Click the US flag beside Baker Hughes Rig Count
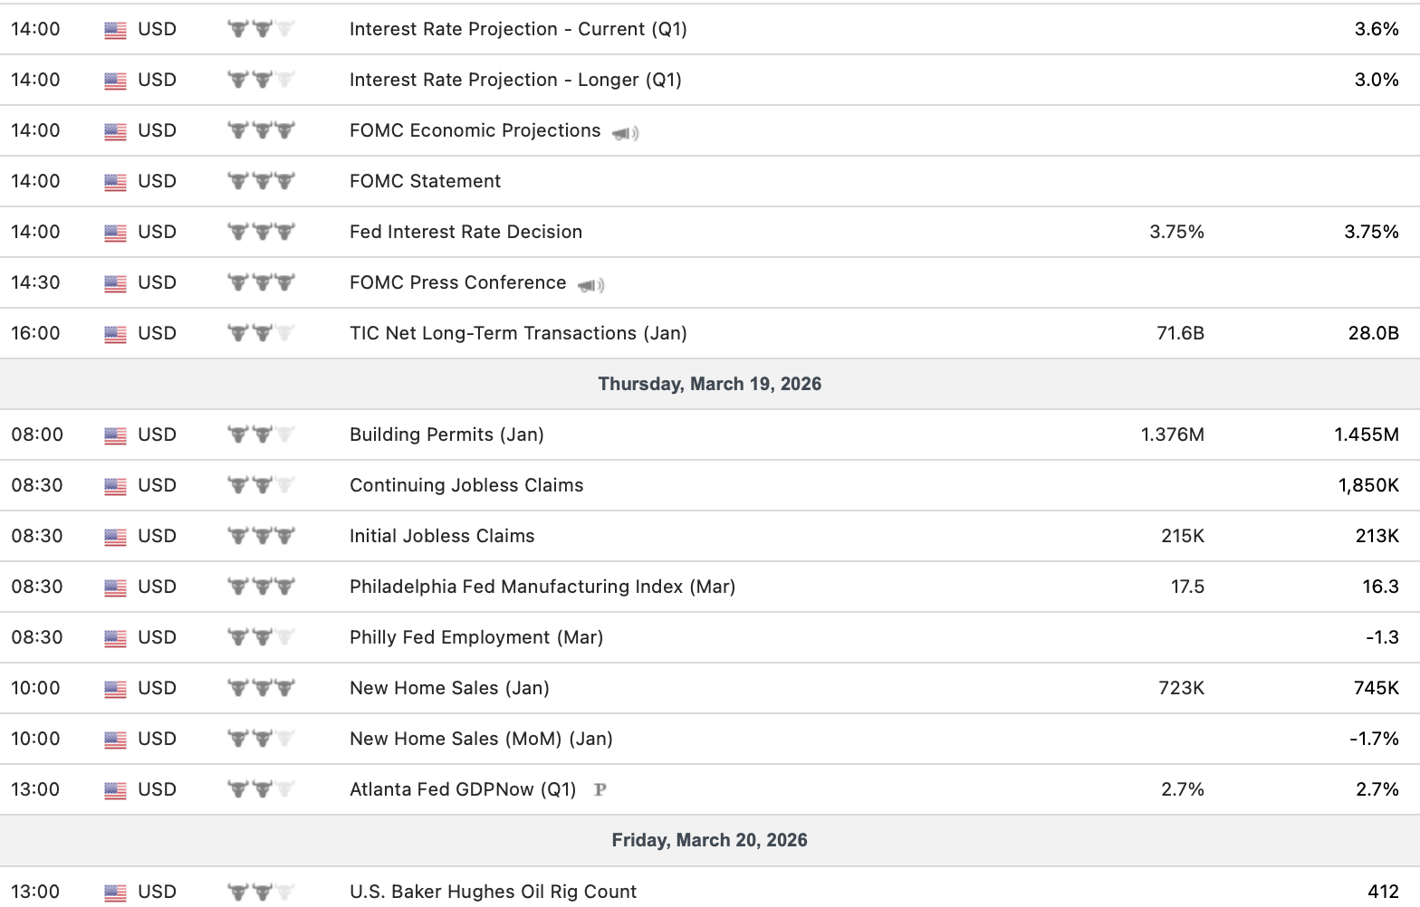 pos(115,893)
